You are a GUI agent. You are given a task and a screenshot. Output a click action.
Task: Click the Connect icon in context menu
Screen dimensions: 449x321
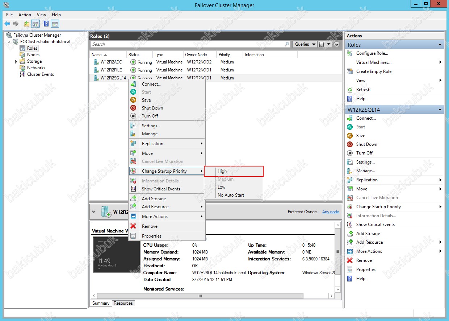click(133, 84)
